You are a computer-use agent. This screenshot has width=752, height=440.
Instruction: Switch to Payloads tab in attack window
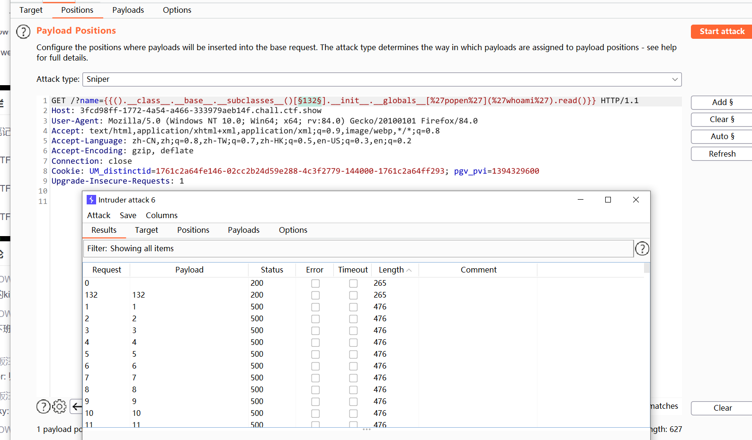click(x=243, y=230)
